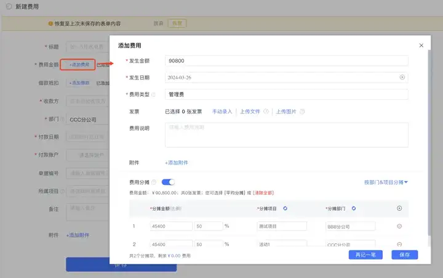
Task: Select radio button beside 新建费用
Action: 9,6
